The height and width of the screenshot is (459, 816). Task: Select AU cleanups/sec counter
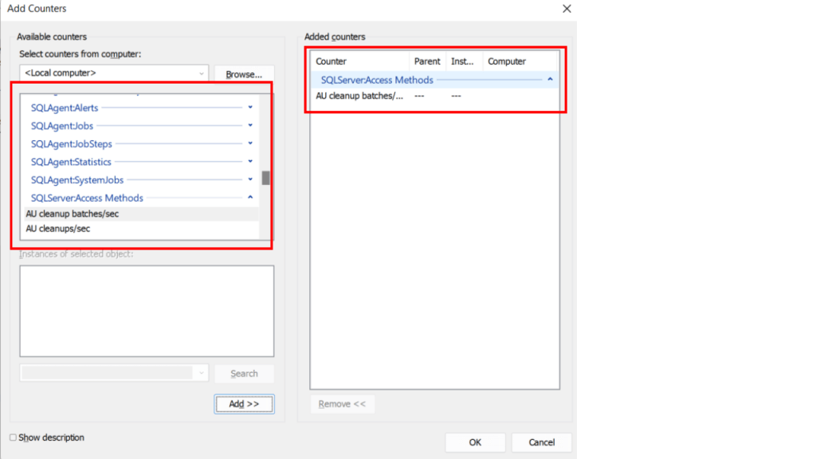[x=142, y=229]
